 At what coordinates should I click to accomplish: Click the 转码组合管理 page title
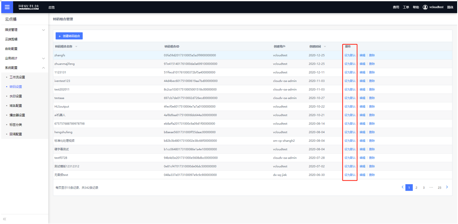click(x=63, y=19)
